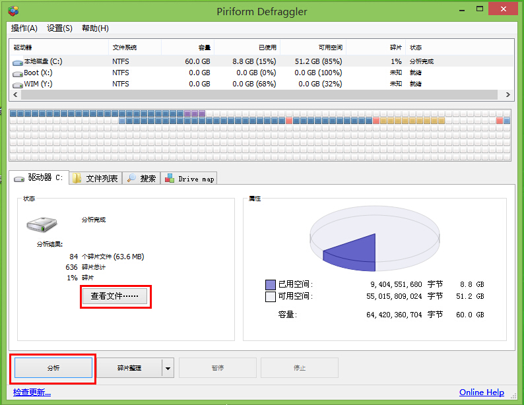Click the drive list horizontal scrollbar track

pyautogui.click(x=259, y=95)
